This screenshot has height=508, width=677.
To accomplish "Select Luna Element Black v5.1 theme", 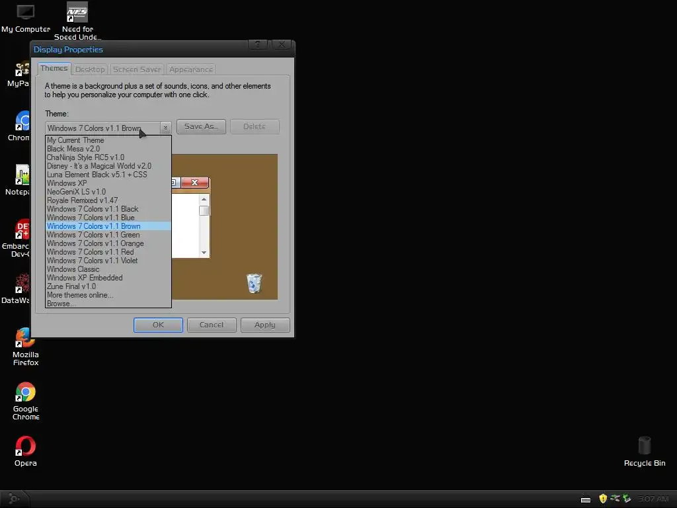I will pos(108,175).
